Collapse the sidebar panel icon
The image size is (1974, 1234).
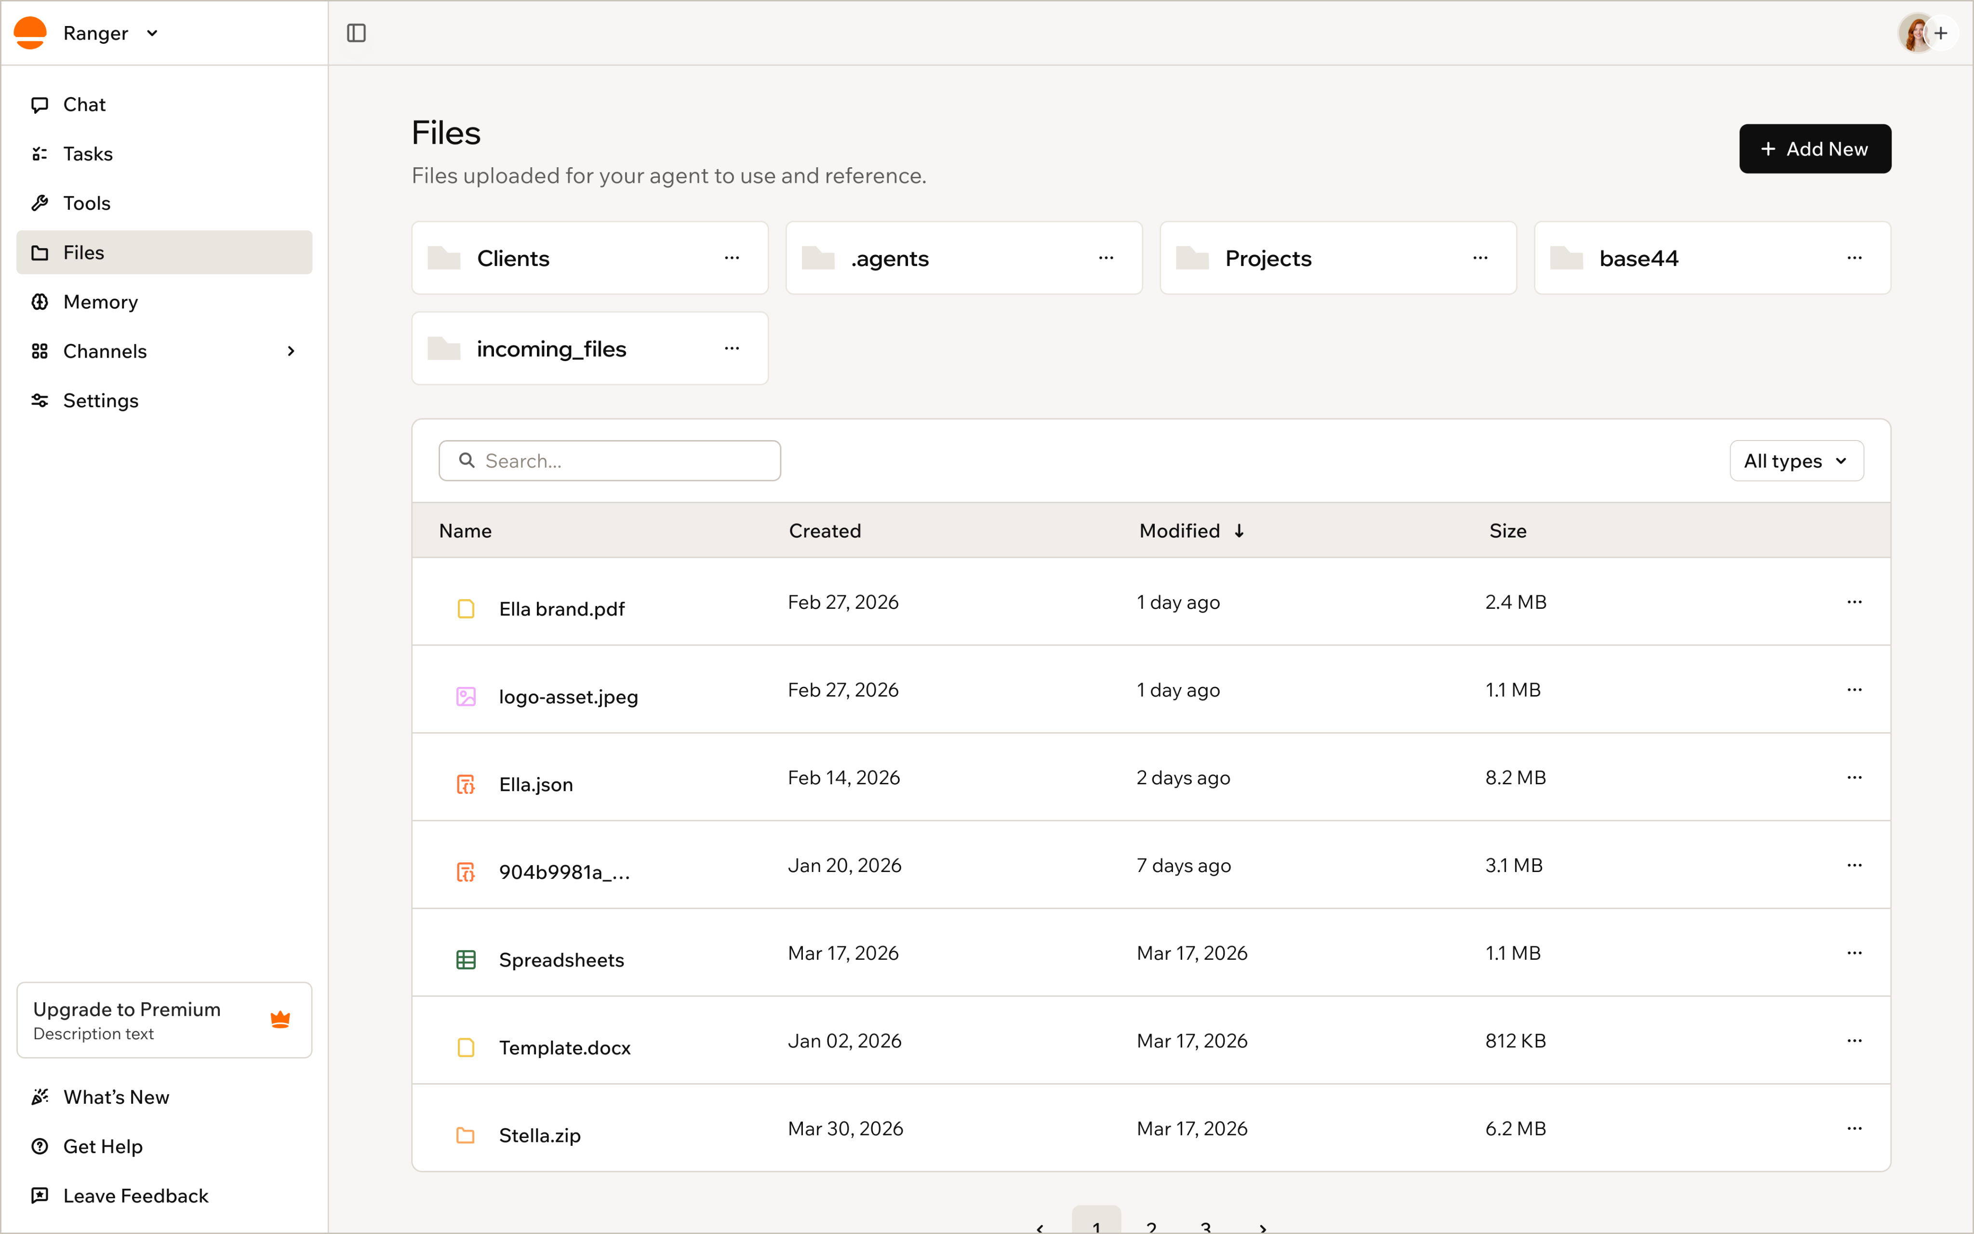tap(357, 33)
